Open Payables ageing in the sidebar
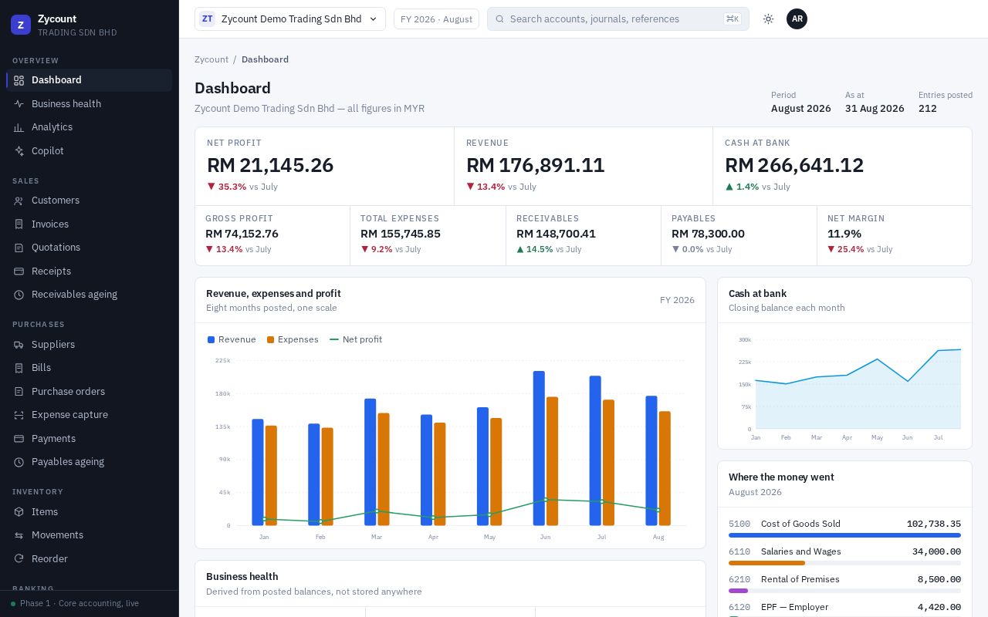The image size is (988, 617). (90, 462)
